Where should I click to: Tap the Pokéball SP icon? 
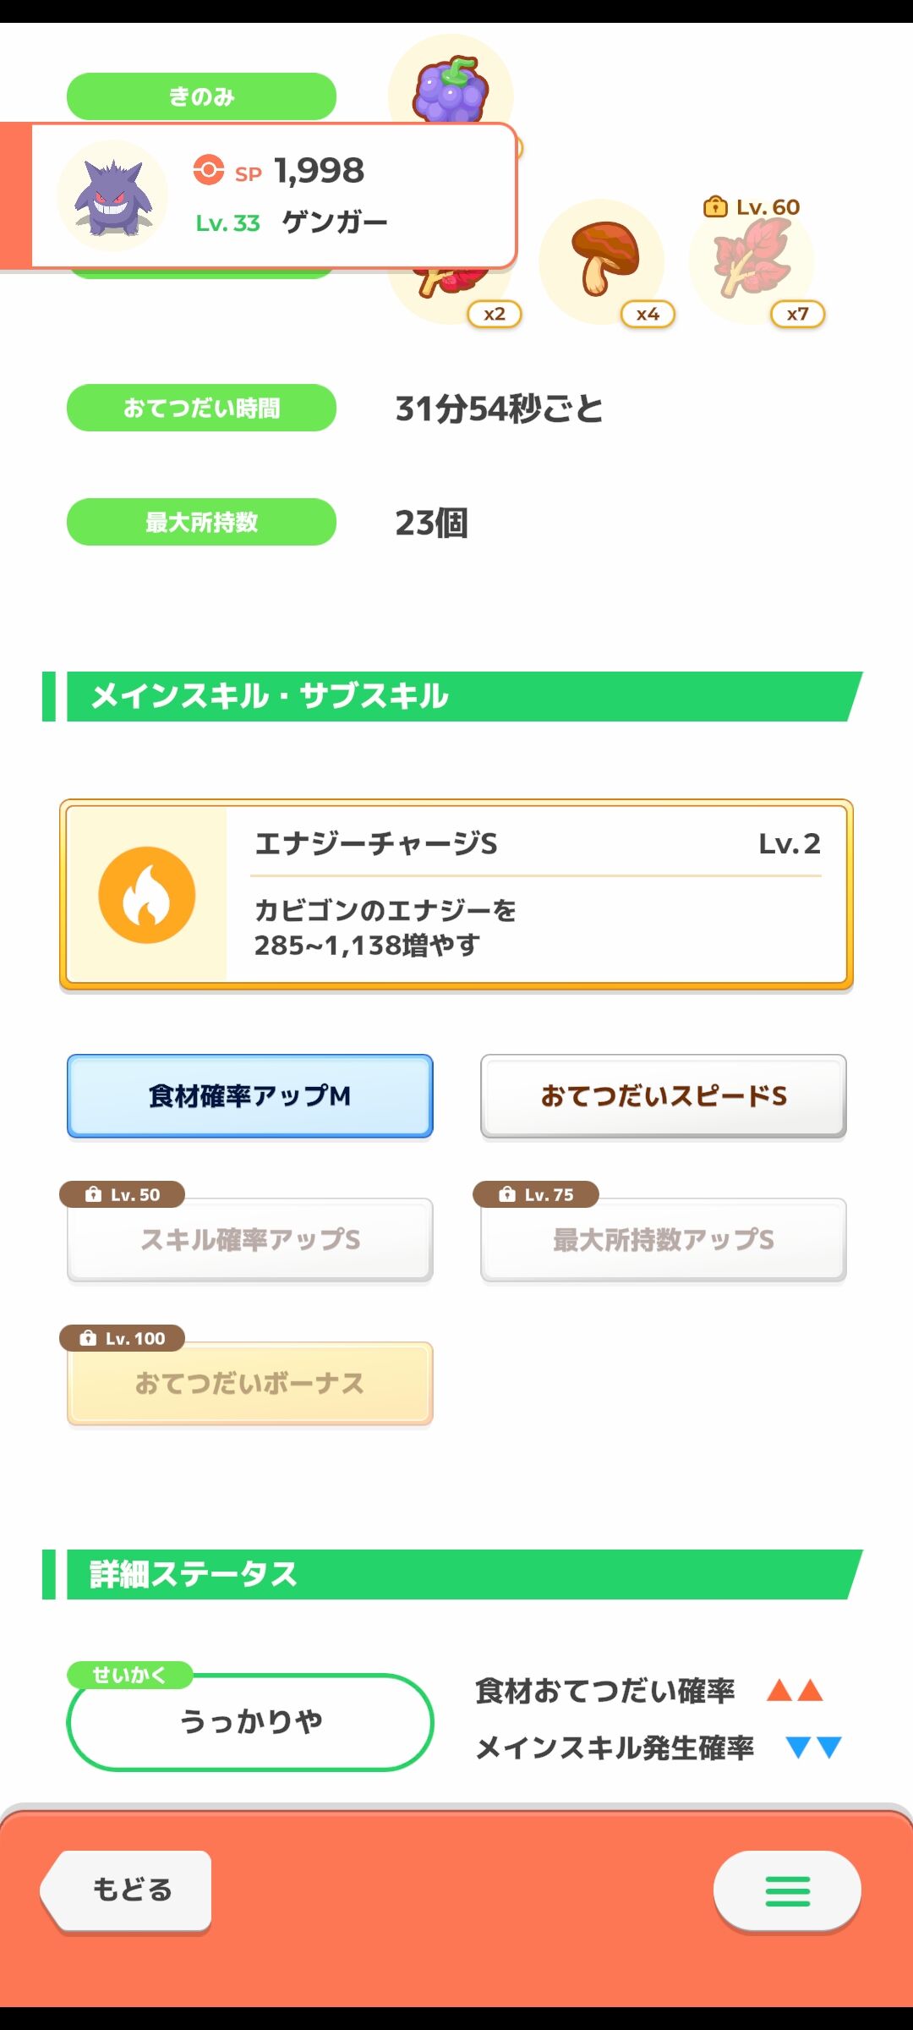pos(209,169)
